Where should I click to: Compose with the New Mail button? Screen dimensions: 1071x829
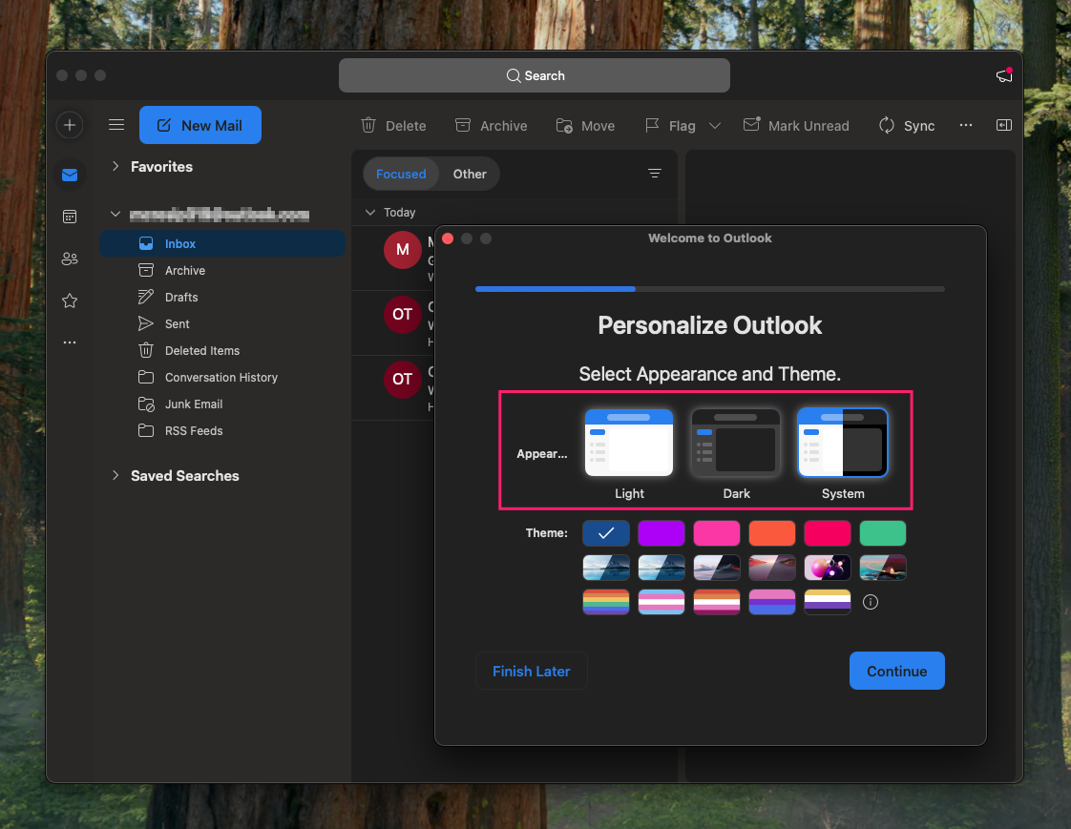tap(200, 125)
